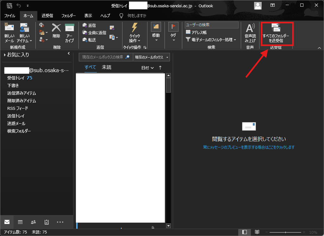The width and height of the screenshot is (324, 236).
Task: Click the account profile picture
Action: (x=258, y=6)
